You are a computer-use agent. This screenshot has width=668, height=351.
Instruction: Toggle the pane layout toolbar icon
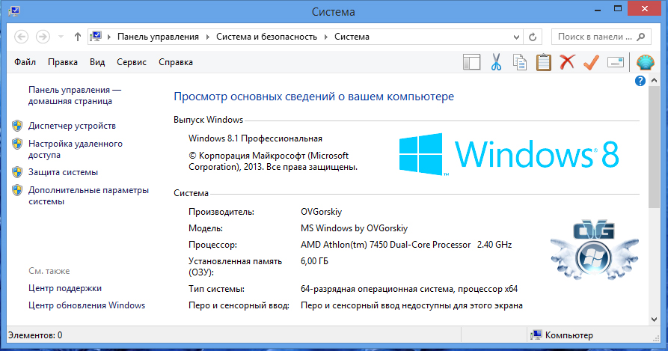pos(471,62)
